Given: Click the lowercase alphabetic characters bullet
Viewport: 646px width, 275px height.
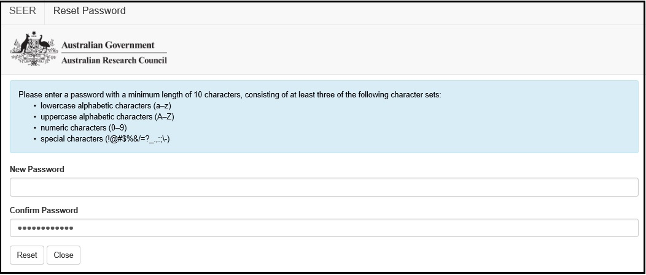Looking at the screenshot, I should [106, 105].
